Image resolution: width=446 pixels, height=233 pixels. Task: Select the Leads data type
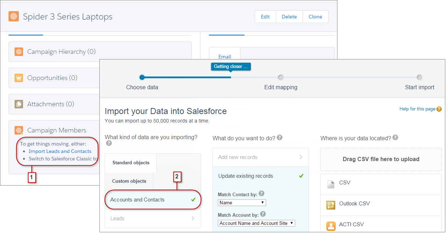pyautogui.click(x=153, y=218)
